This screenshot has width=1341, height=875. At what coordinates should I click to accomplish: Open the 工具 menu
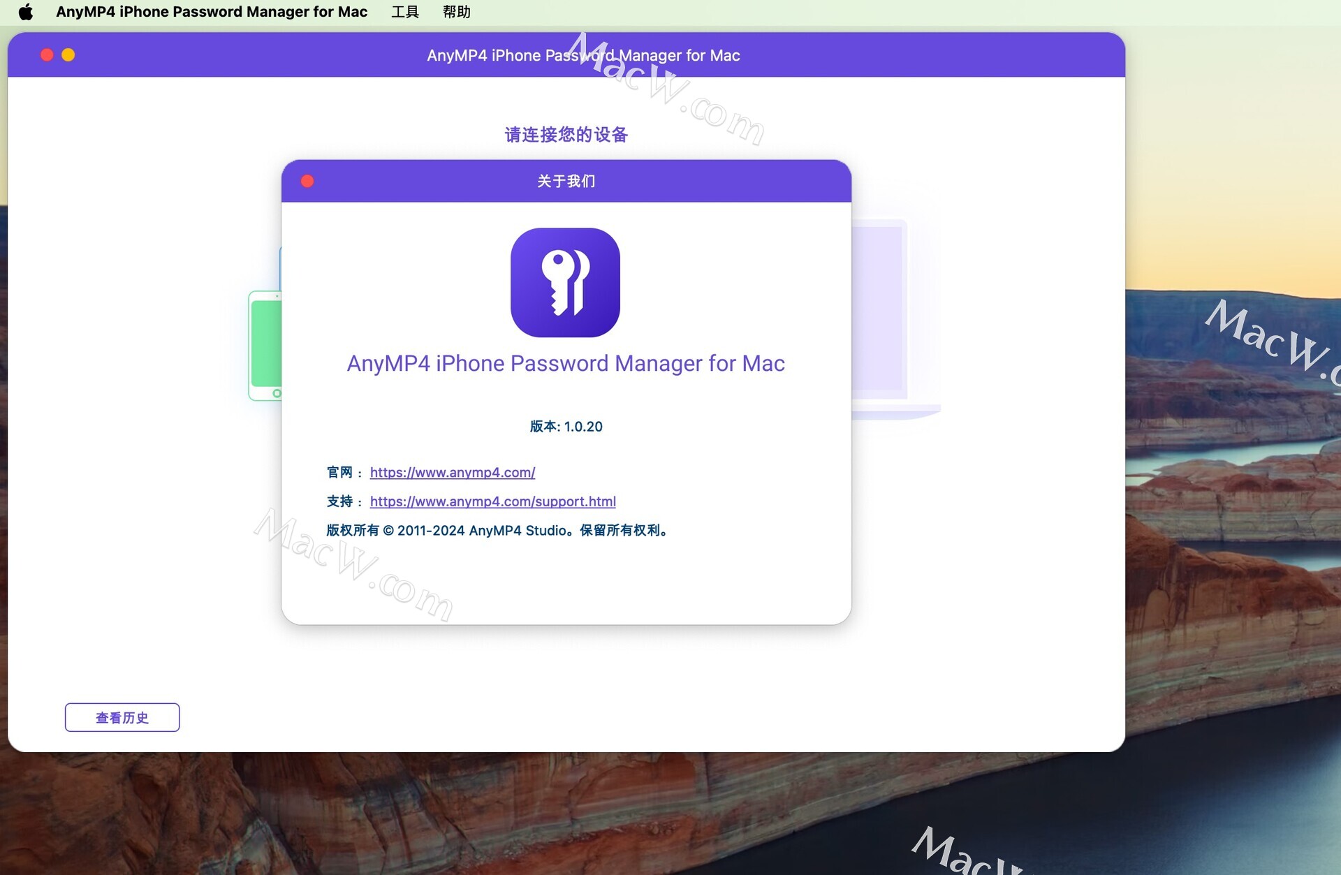point(405,12)
